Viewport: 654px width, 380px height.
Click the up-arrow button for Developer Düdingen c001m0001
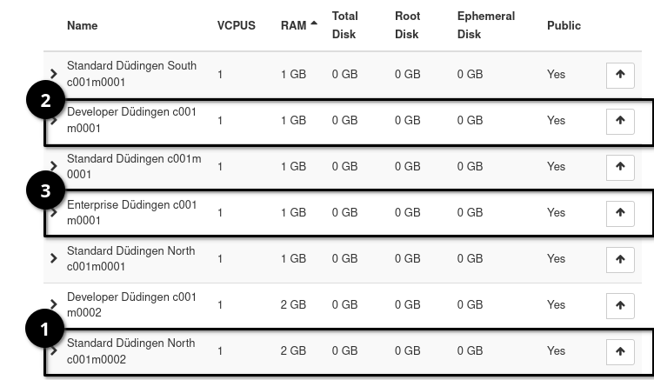620,121
